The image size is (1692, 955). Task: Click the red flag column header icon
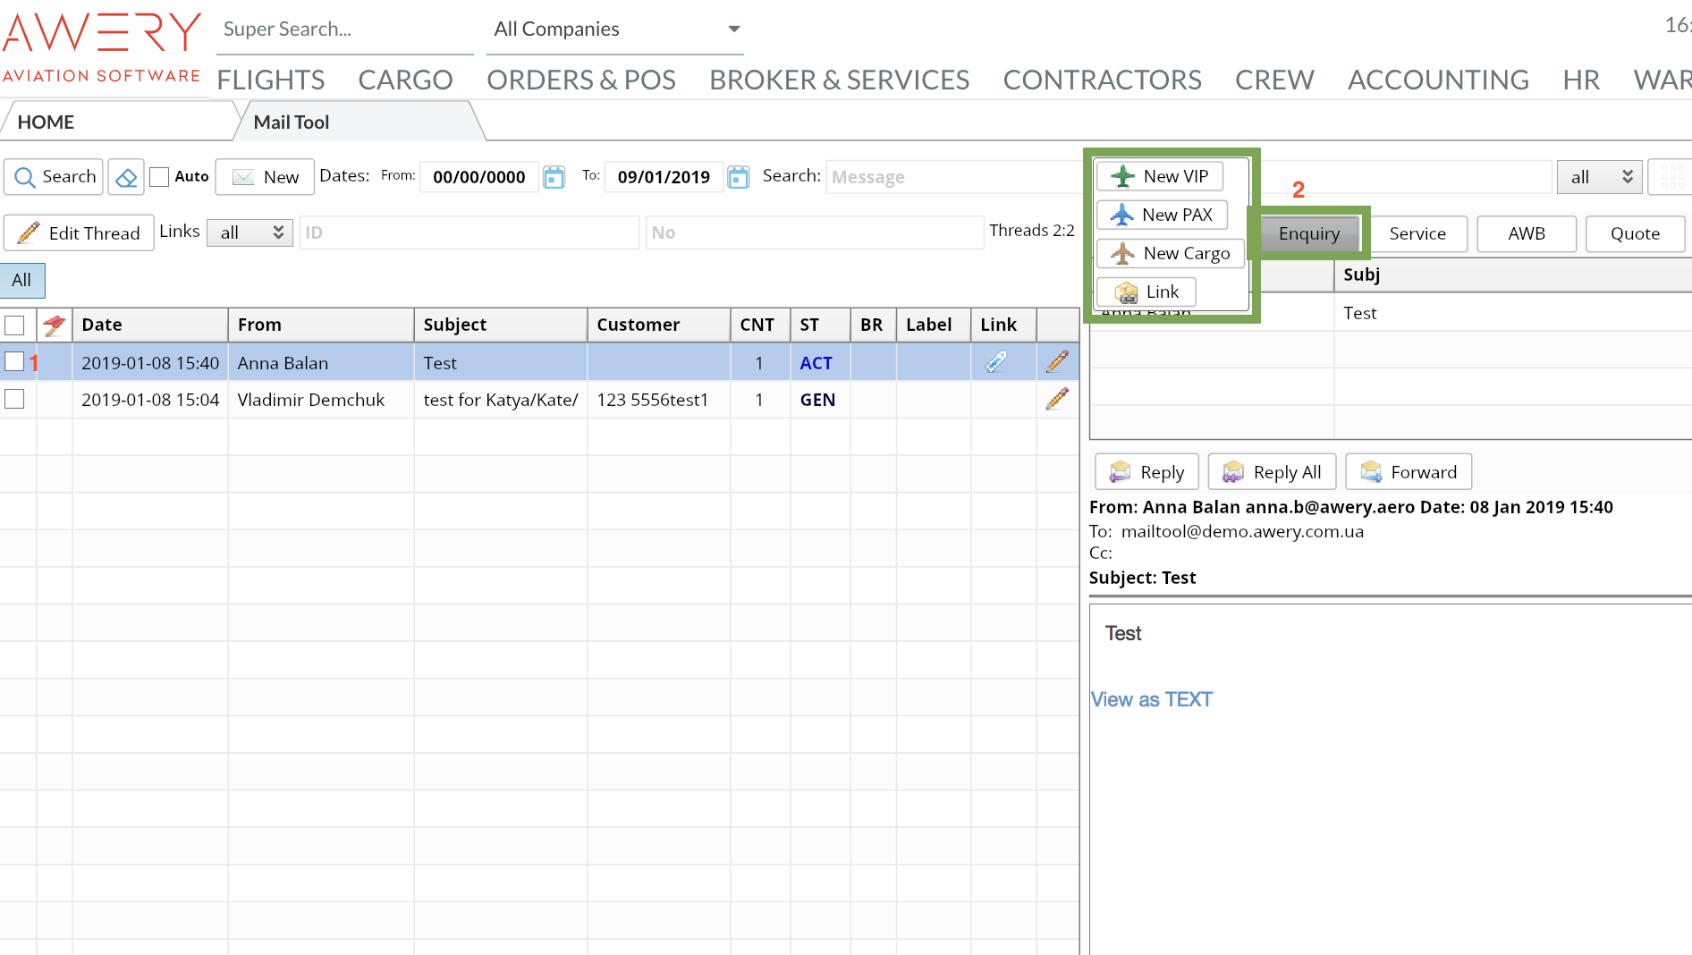[x=54, y=325]
